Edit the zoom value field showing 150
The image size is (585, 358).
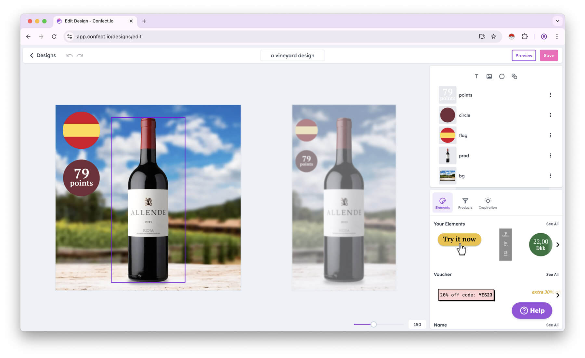(417, 324)
